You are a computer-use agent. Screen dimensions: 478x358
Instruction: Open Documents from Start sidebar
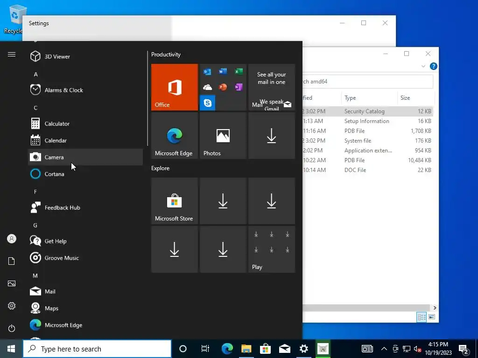coord(12,261)
